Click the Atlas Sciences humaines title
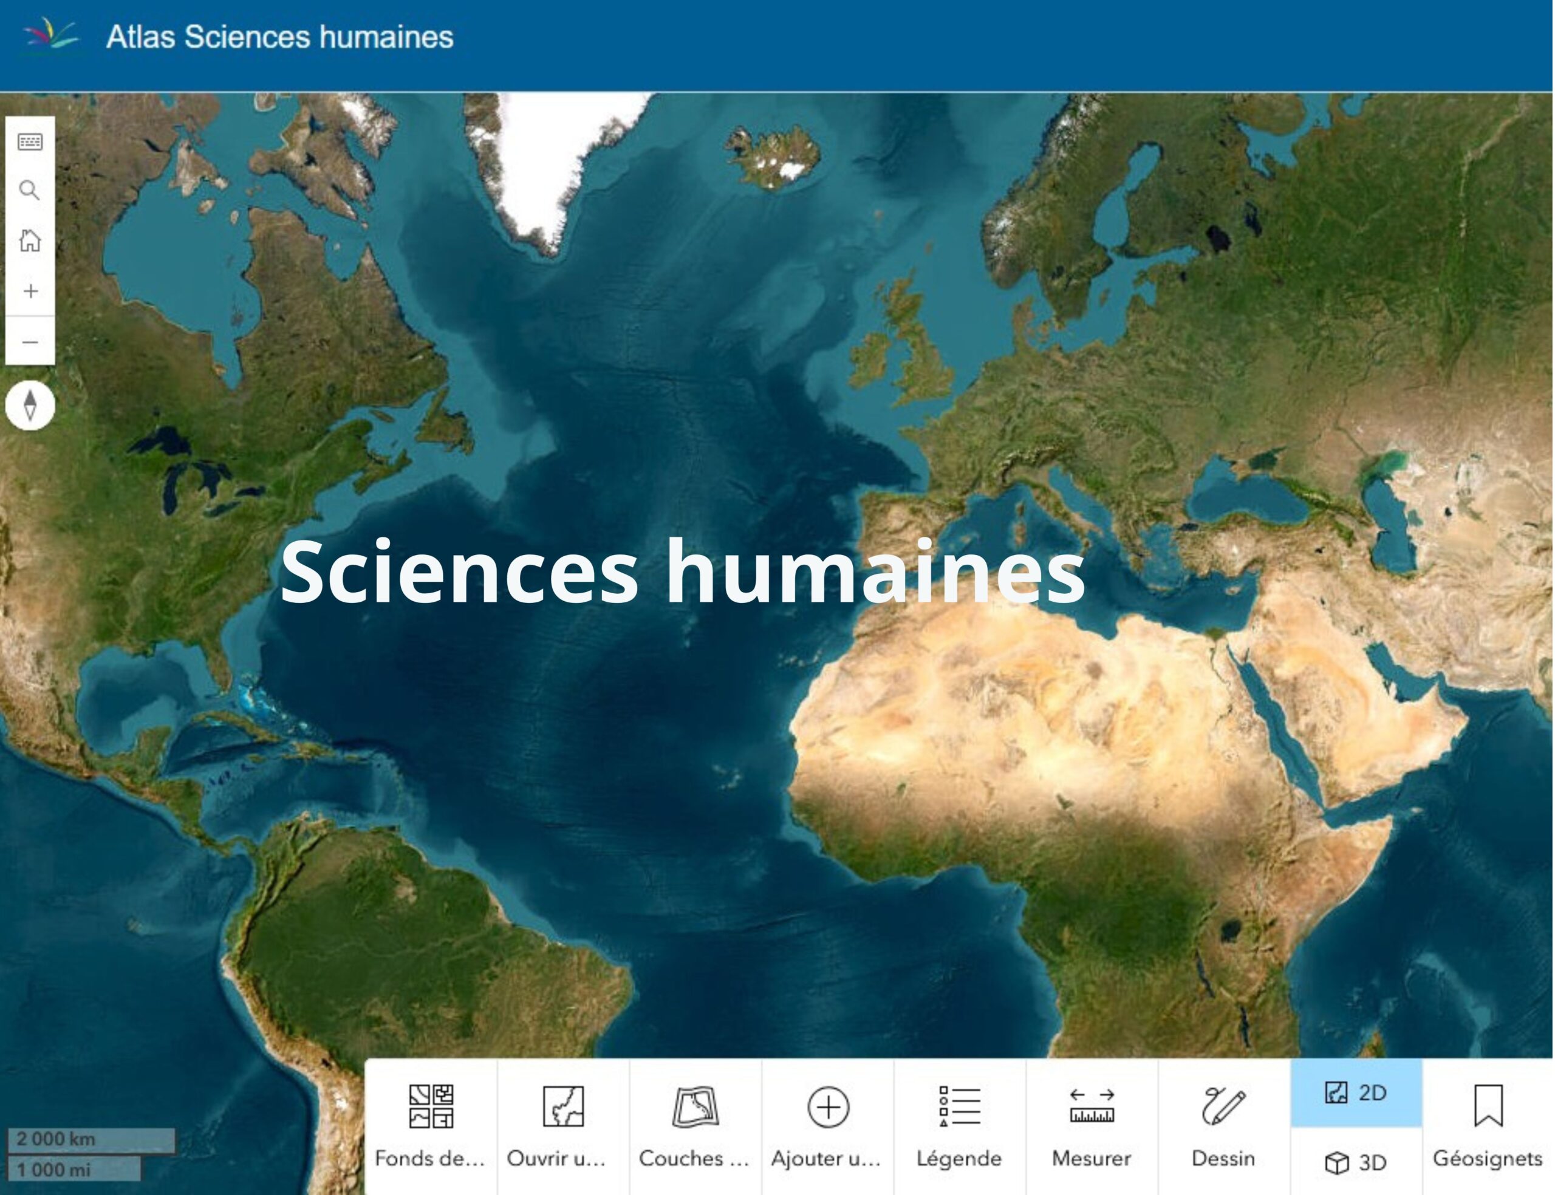The height and width of the screenshot is (1195, 1555). click(279, 37)
